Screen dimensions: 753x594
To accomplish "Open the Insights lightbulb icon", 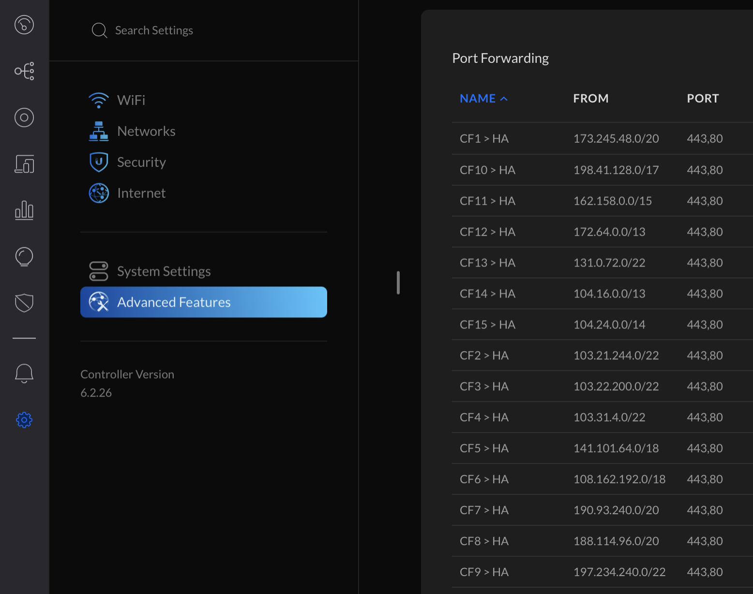I will point(24,257).
